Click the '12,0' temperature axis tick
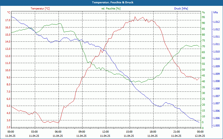Viewport: 223px width, 139px height. (8, 56)
